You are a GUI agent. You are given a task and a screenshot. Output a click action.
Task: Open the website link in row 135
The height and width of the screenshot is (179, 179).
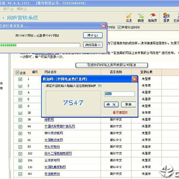pyautogui.click(x=55, y=167)
